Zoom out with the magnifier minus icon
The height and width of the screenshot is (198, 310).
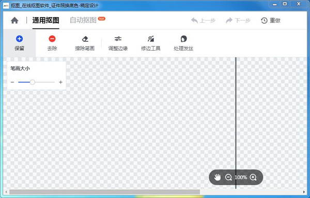coord(228,177)
